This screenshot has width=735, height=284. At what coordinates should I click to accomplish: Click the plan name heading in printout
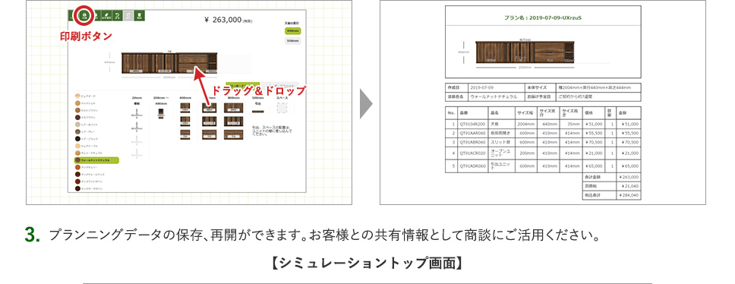point(543,17)
